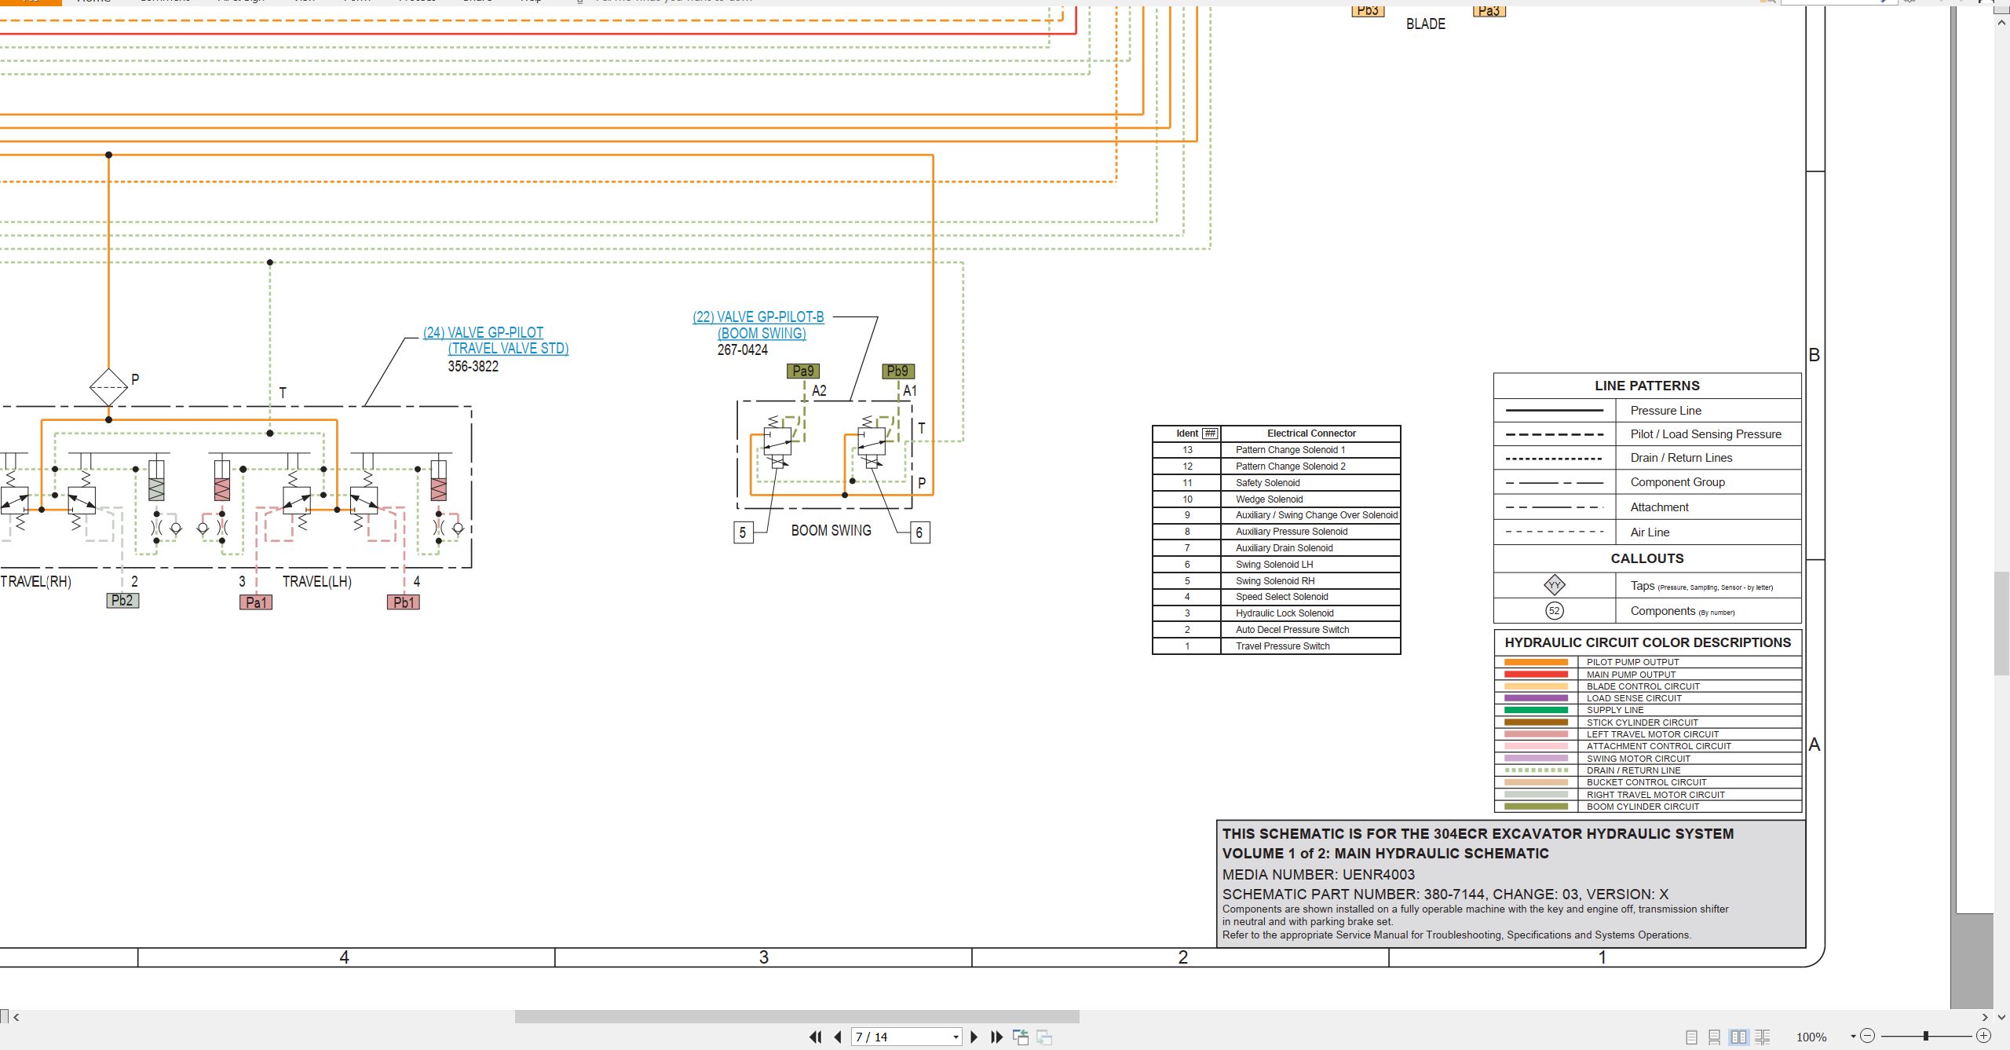Select the Auxiliary Pressure Solenoid row
This screenshot has width=2010, height=1050.
(x=1276, y=532)
